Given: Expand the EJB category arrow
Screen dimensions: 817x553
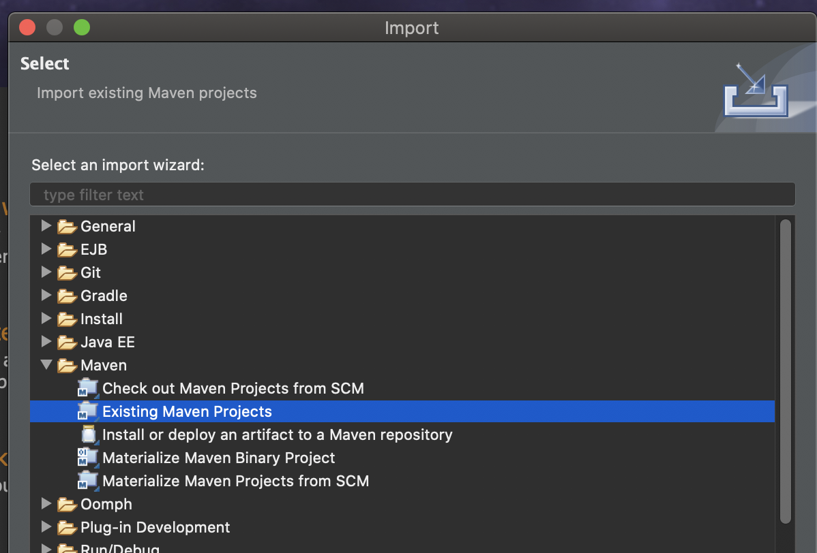Looking at the screenshot, I should click(x=46, y=249).
